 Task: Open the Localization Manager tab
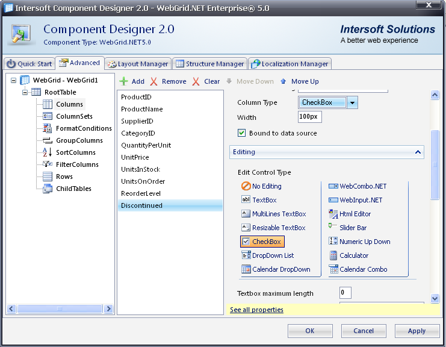pos(290,63)
